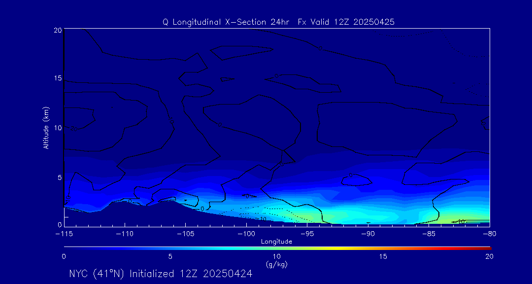
Task: Click longitude tick label -95
Action: [307, 234]
